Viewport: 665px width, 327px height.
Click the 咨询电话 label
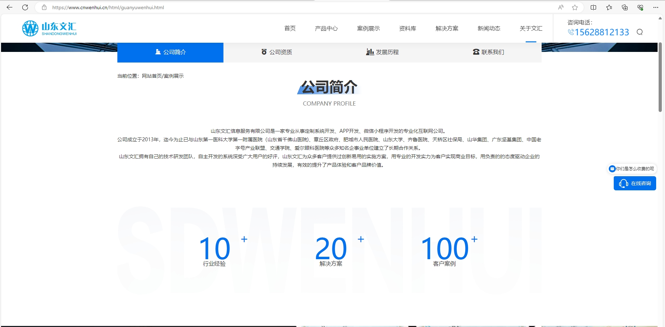[580, 22]
